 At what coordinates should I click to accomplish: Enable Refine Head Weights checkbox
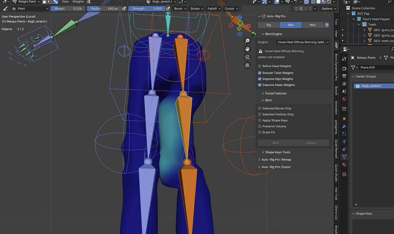pyautogui.click(x=260, y=66)
